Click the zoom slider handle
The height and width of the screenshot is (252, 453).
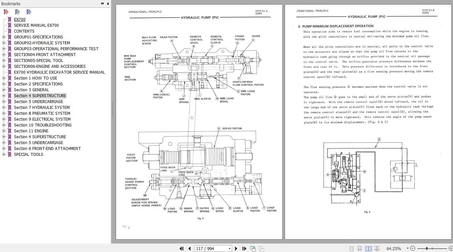(x=427, y=248)
